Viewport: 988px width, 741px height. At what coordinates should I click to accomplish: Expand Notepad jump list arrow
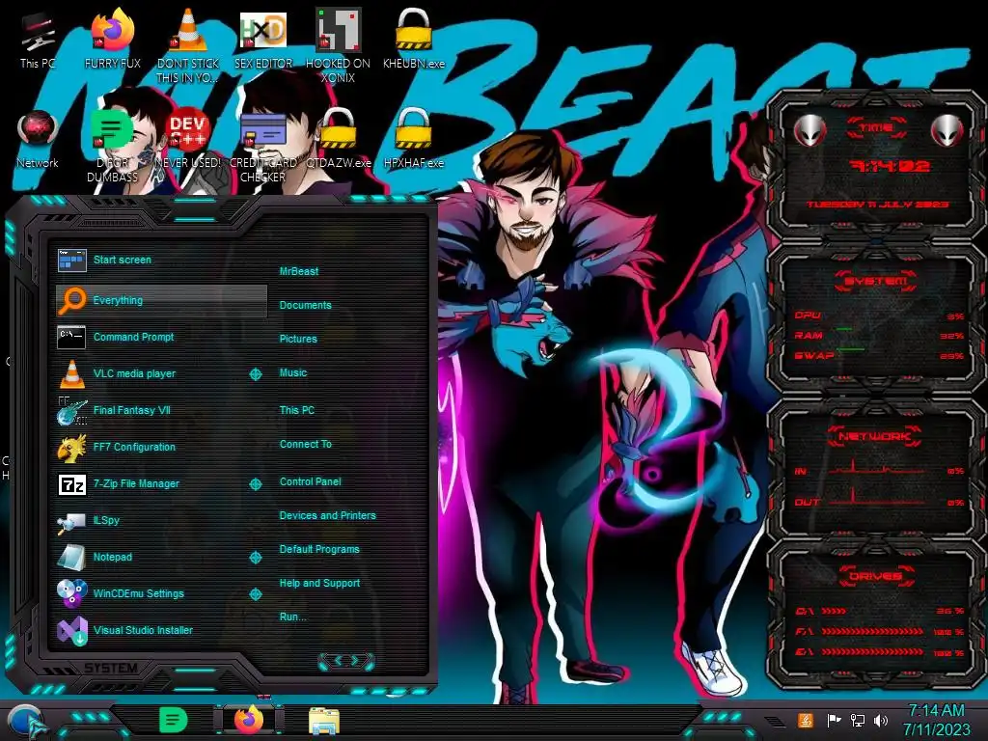[255, 557]
